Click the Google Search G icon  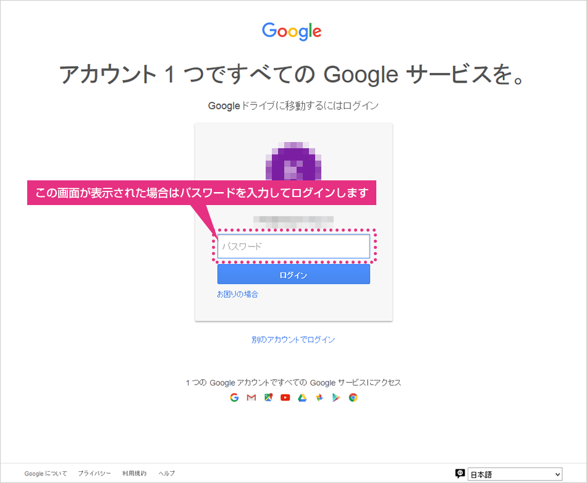(x=234, y=398)
